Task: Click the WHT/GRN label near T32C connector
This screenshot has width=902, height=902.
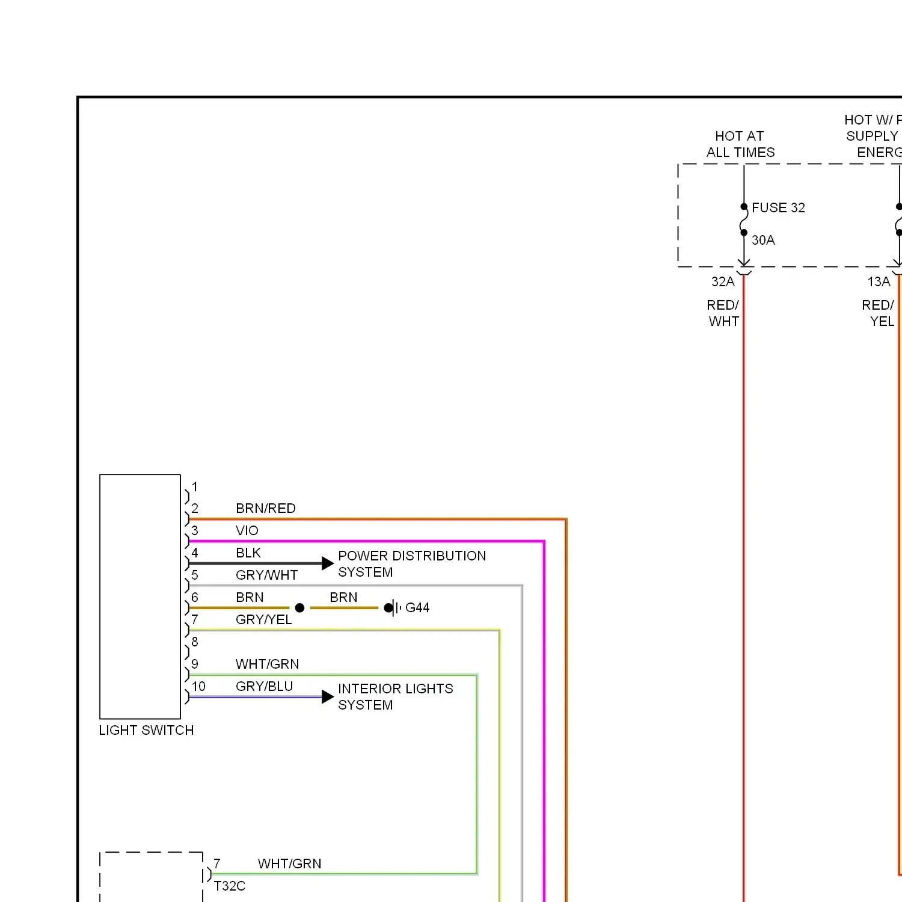Action: point(290,864)
